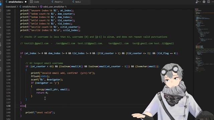Screen dimensions: 214x120
Task: Click "valid email add, confirm?" printf line
Action: click(63, 73)
